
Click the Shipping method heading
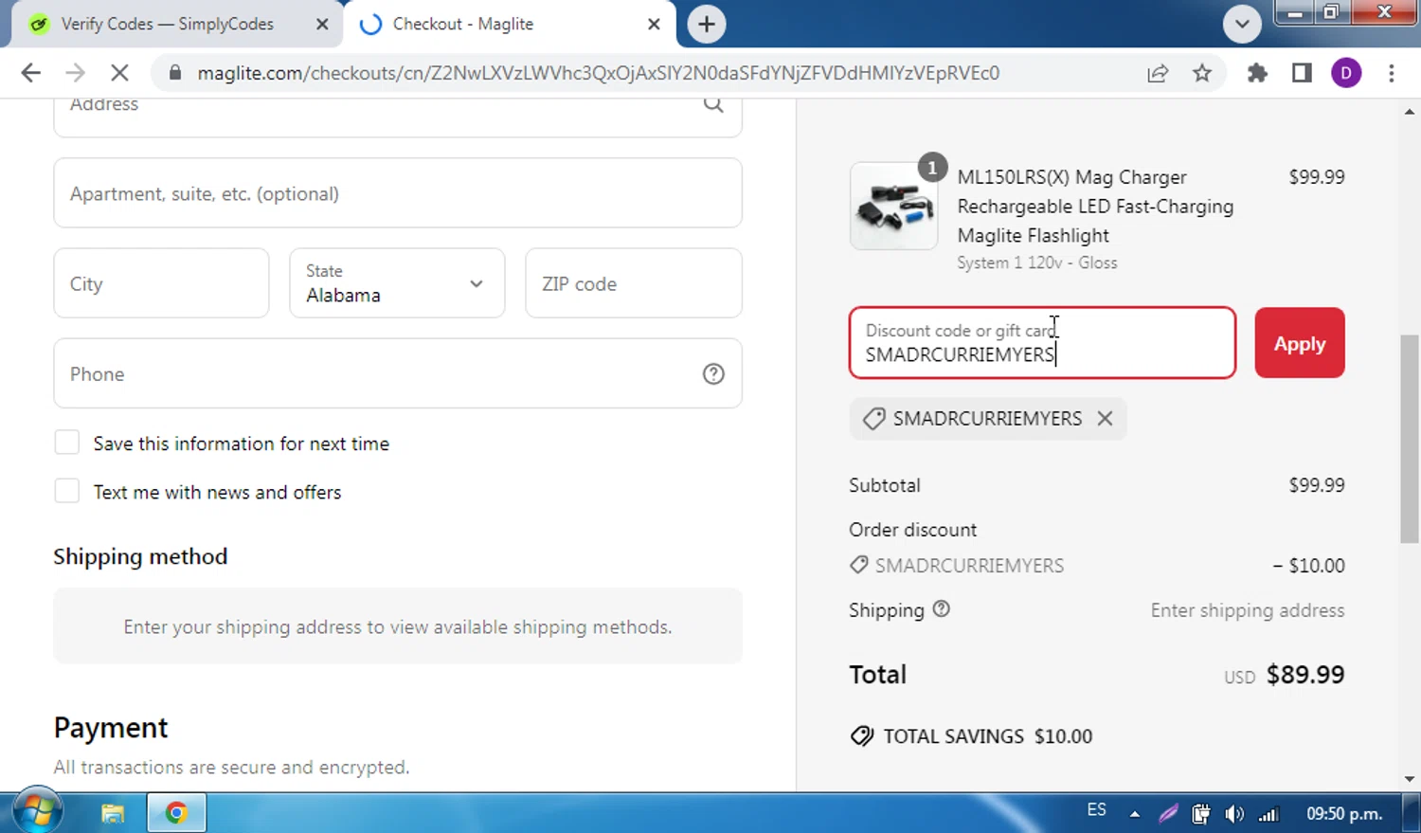click(x=140, y=556)
